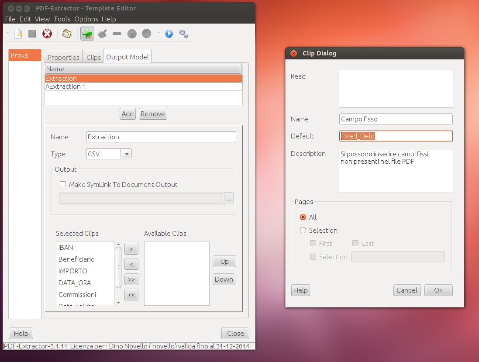Tick the First page checkbox
Image resolution: width=479 pixels, height=362 pixels.
click(313, 243)
